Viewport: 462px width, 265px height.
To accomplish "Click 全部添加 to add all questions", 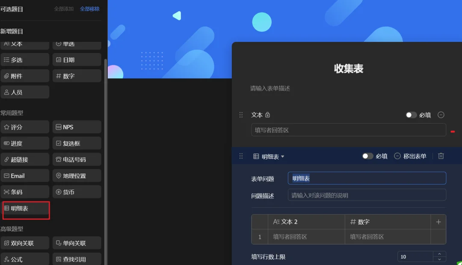I will point(64,9).
